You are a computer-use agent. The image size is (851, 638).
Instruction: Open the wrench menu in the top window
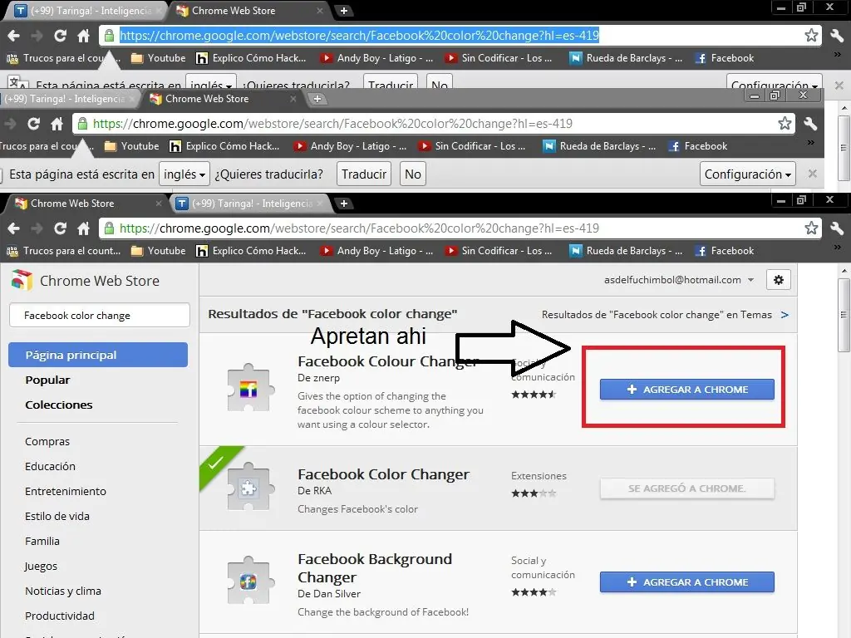[836, 36]
